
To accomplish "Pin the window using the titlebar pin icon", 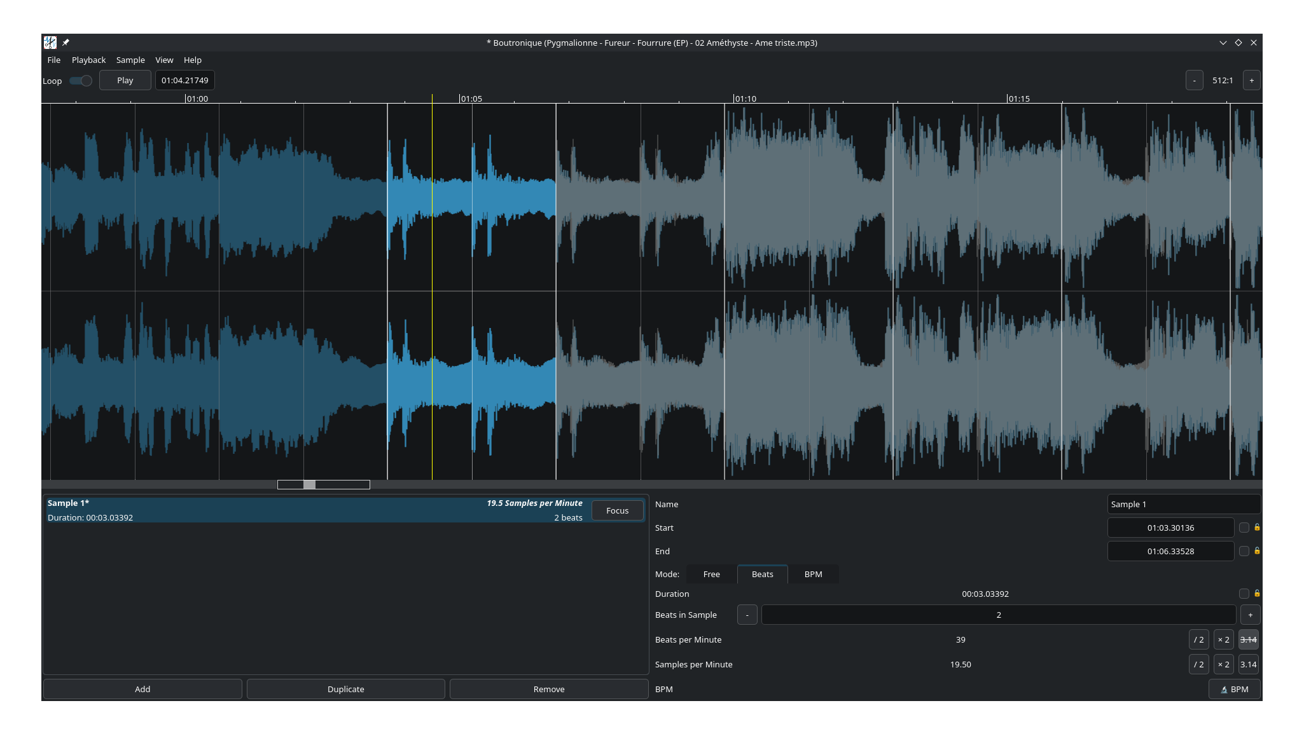I will point(66,42).
